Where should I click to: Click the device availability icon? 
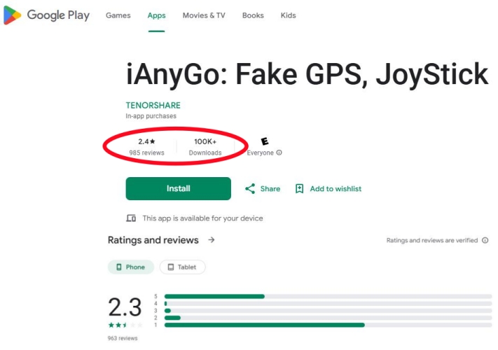click(131, 218)
